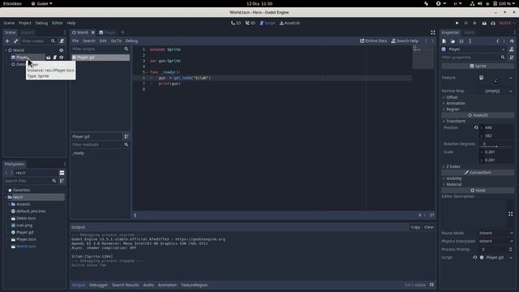Screen dimensions: 519x292
Task: Open the Normal Map dropdown
Action: click(511, 91)
